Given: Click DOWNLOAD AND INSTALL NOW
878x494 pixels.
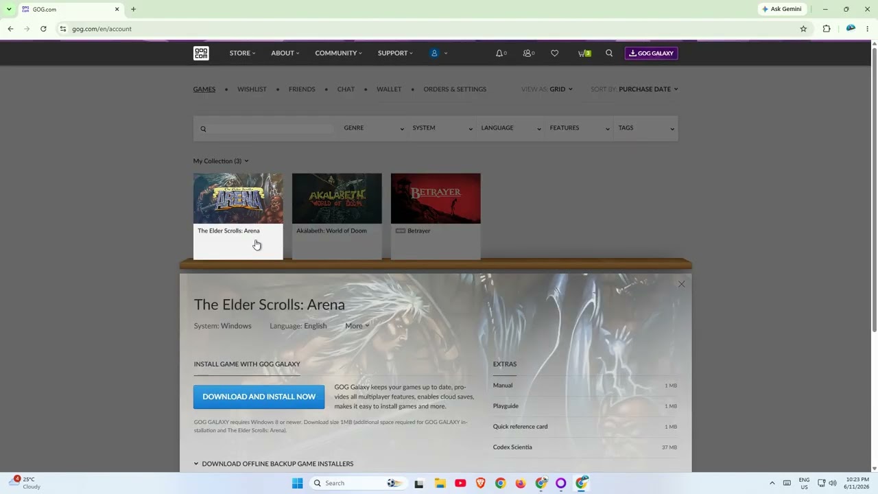Looking at the screenshot, I should 259,397.
